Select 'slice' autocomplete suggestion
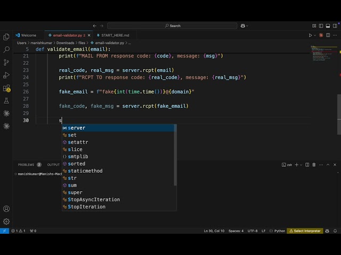This screenshot has height=255, width=341. 118,149
